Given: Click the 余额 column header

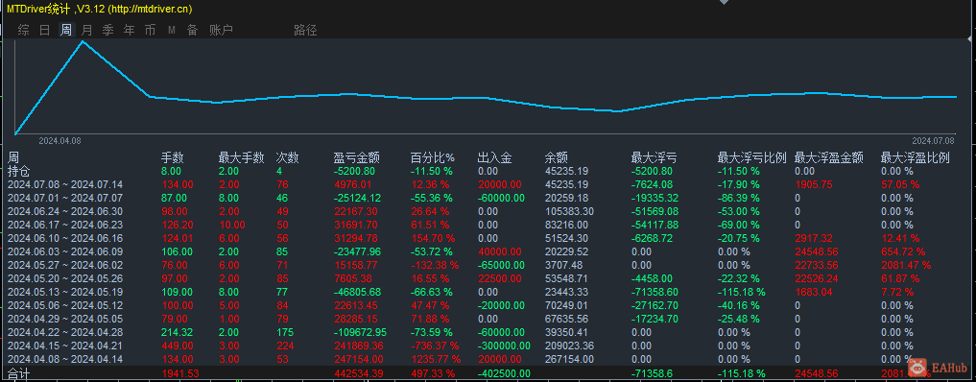Looking at the screenshot, I should coord(557,158).
